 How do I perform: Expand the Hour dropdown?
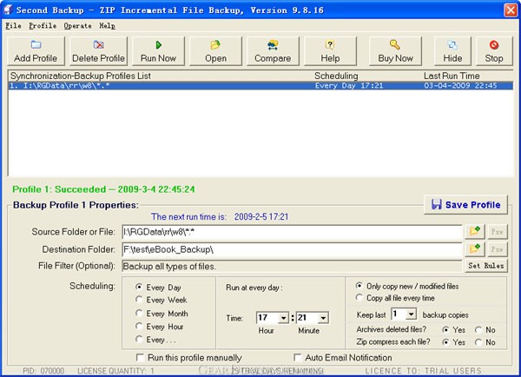[283, 318]
